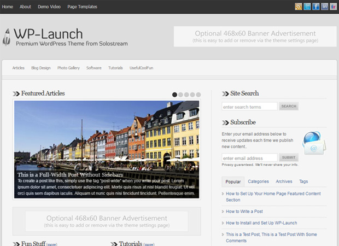This screenshot has height=246, width=339.
Task: Open the Software category
Action: [94, 68]
